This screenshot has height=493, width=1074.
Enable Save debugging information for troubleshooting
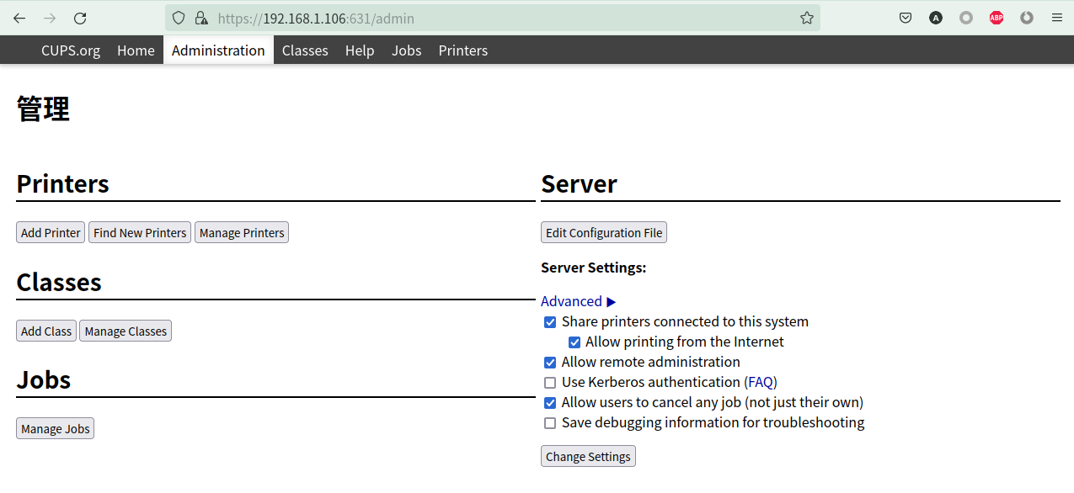[550, 423]
